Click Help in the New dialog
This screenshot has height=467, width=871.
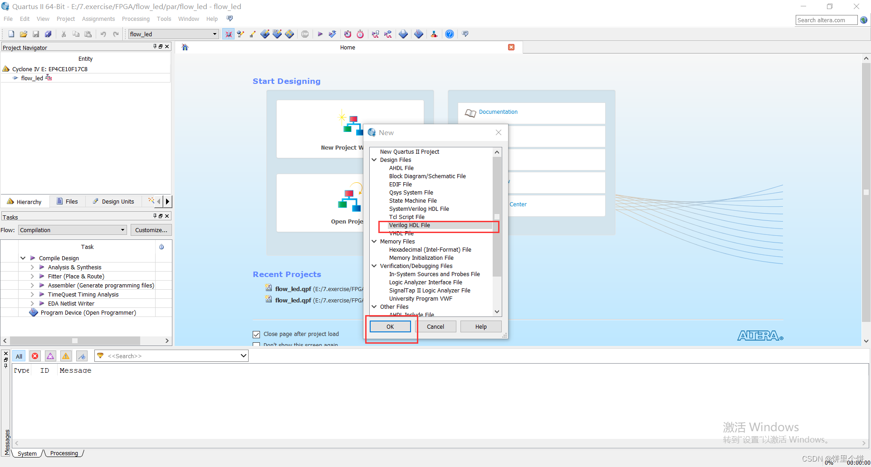coord(481,326)
